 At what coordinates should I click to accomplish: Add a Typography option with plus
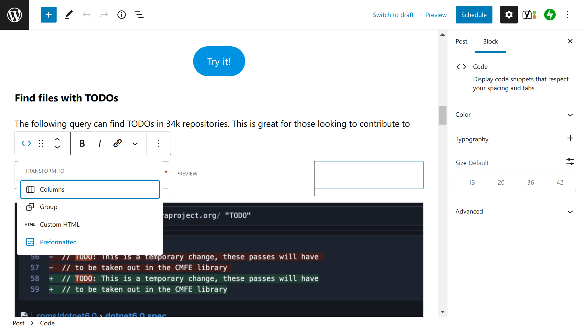pyautogui.click(x=570, y=138)
